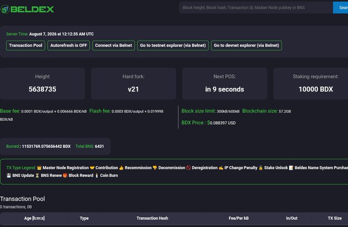The height and width of the screenshot is (227, 348).
Task: Click the hourglass BNS Renew icon
Action: pos(37,175)
